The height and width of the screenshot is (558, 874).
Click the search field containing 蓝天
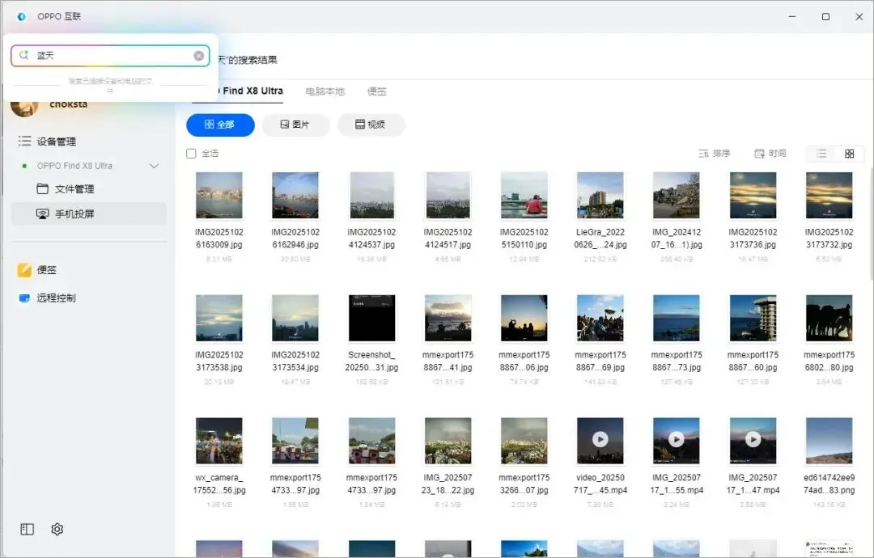tap(110, 56)
